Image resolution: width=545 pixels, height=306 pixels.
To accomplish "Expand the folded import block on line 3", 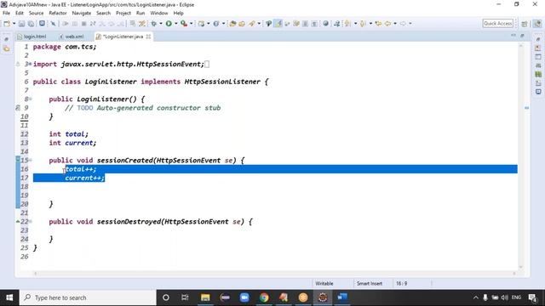I will 31,64.
